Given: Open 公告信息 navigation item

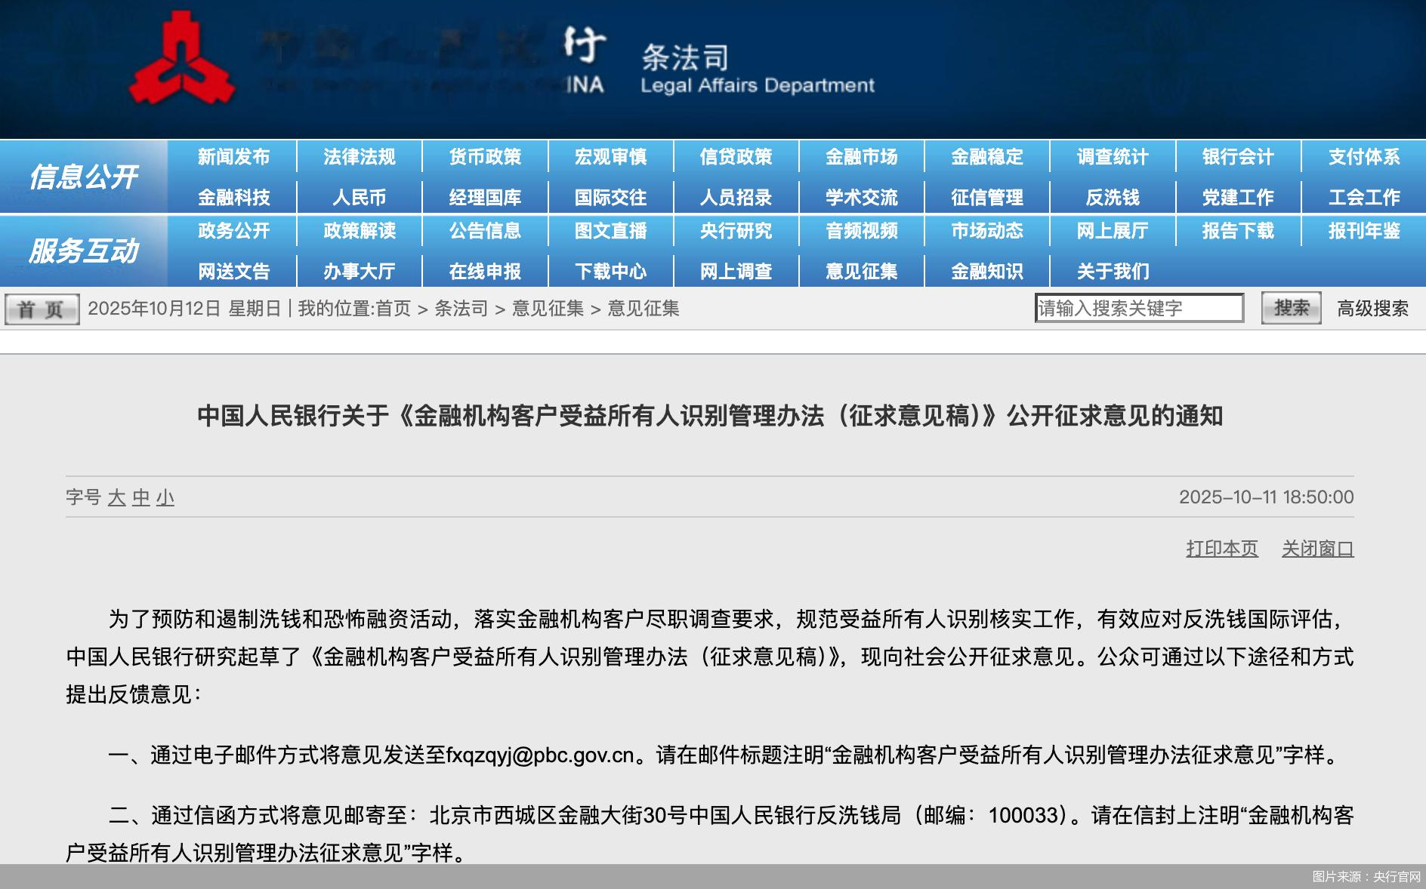Looking at the screenshot, I should coord(485,231).
